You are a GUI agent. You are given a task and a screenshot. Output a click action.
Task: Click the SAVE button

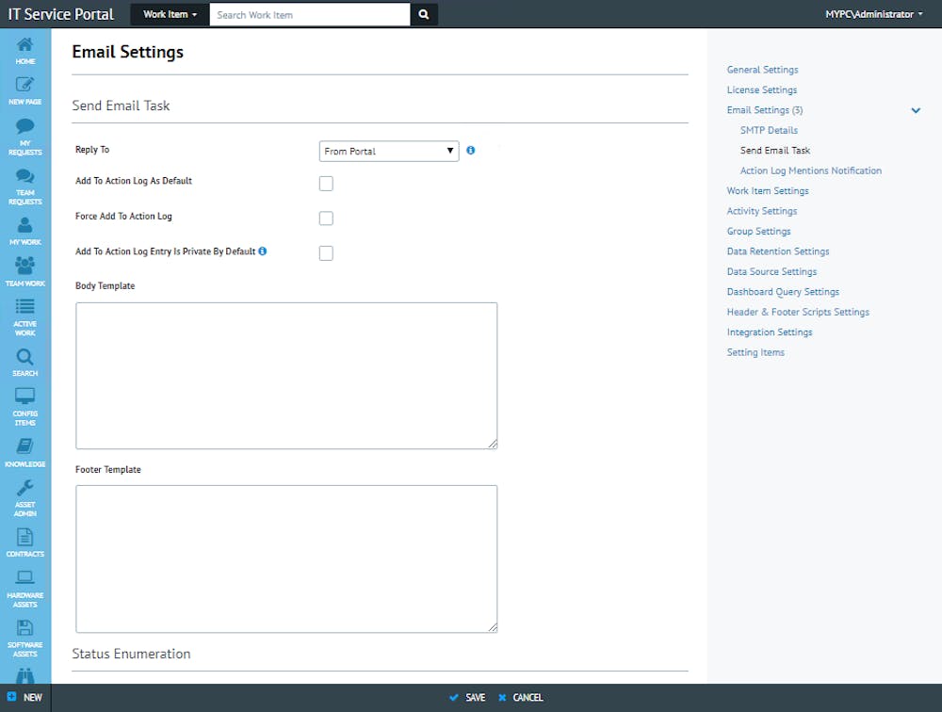pyautogui.click(x=468, y=697)
